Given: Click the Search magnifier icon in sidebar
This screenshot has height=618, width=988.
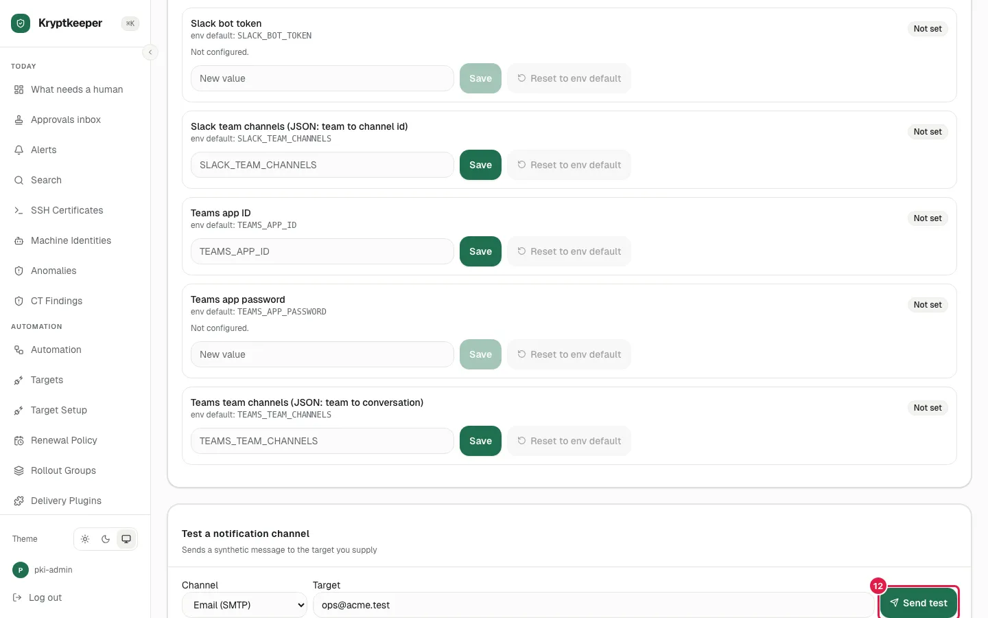Looking at the screenshot, I should (19, 180).
